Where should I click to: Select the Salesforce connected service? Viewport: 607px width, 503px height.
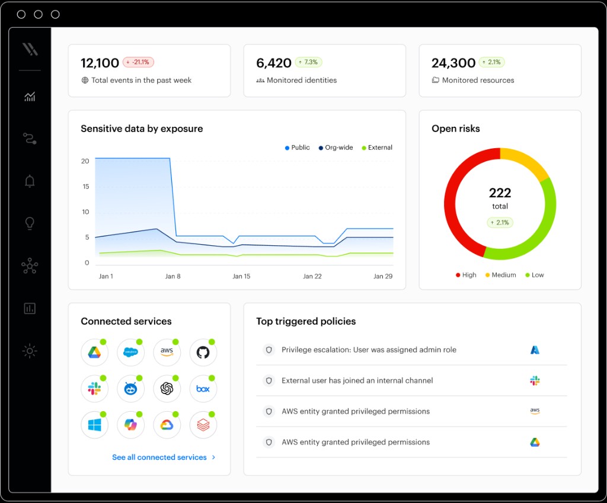pyautogui.click(x=130, y=352)
